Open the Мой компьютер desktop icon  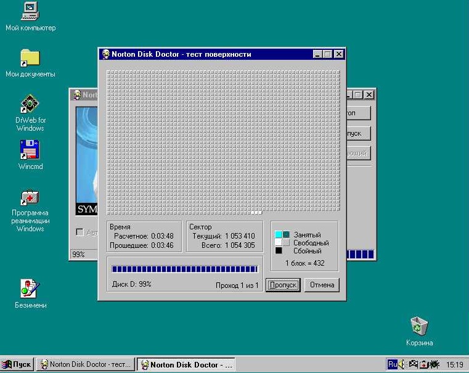[30, 12]
